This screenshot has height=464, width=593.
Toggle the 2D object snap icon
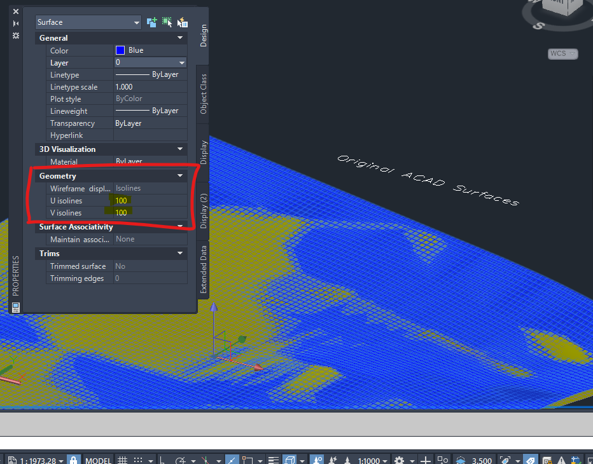click(248, 460)
